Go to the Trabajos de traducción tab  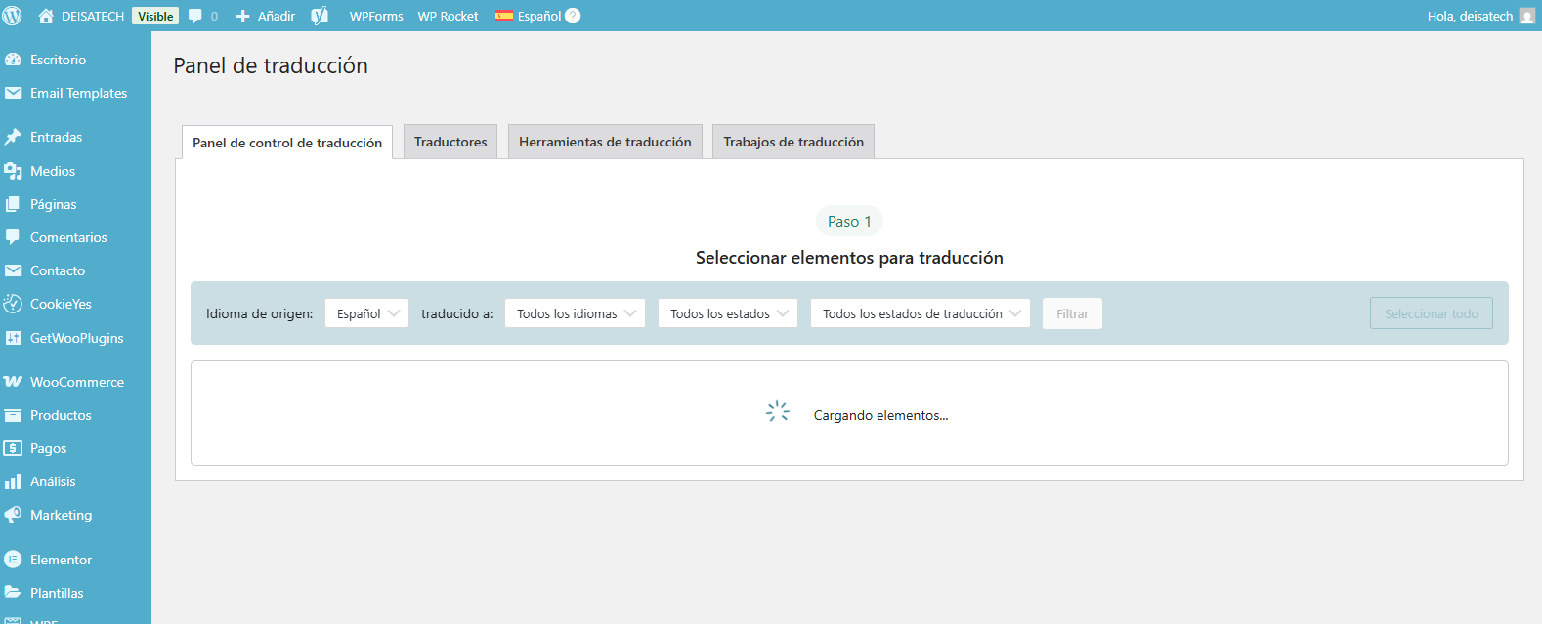[792, 142]
